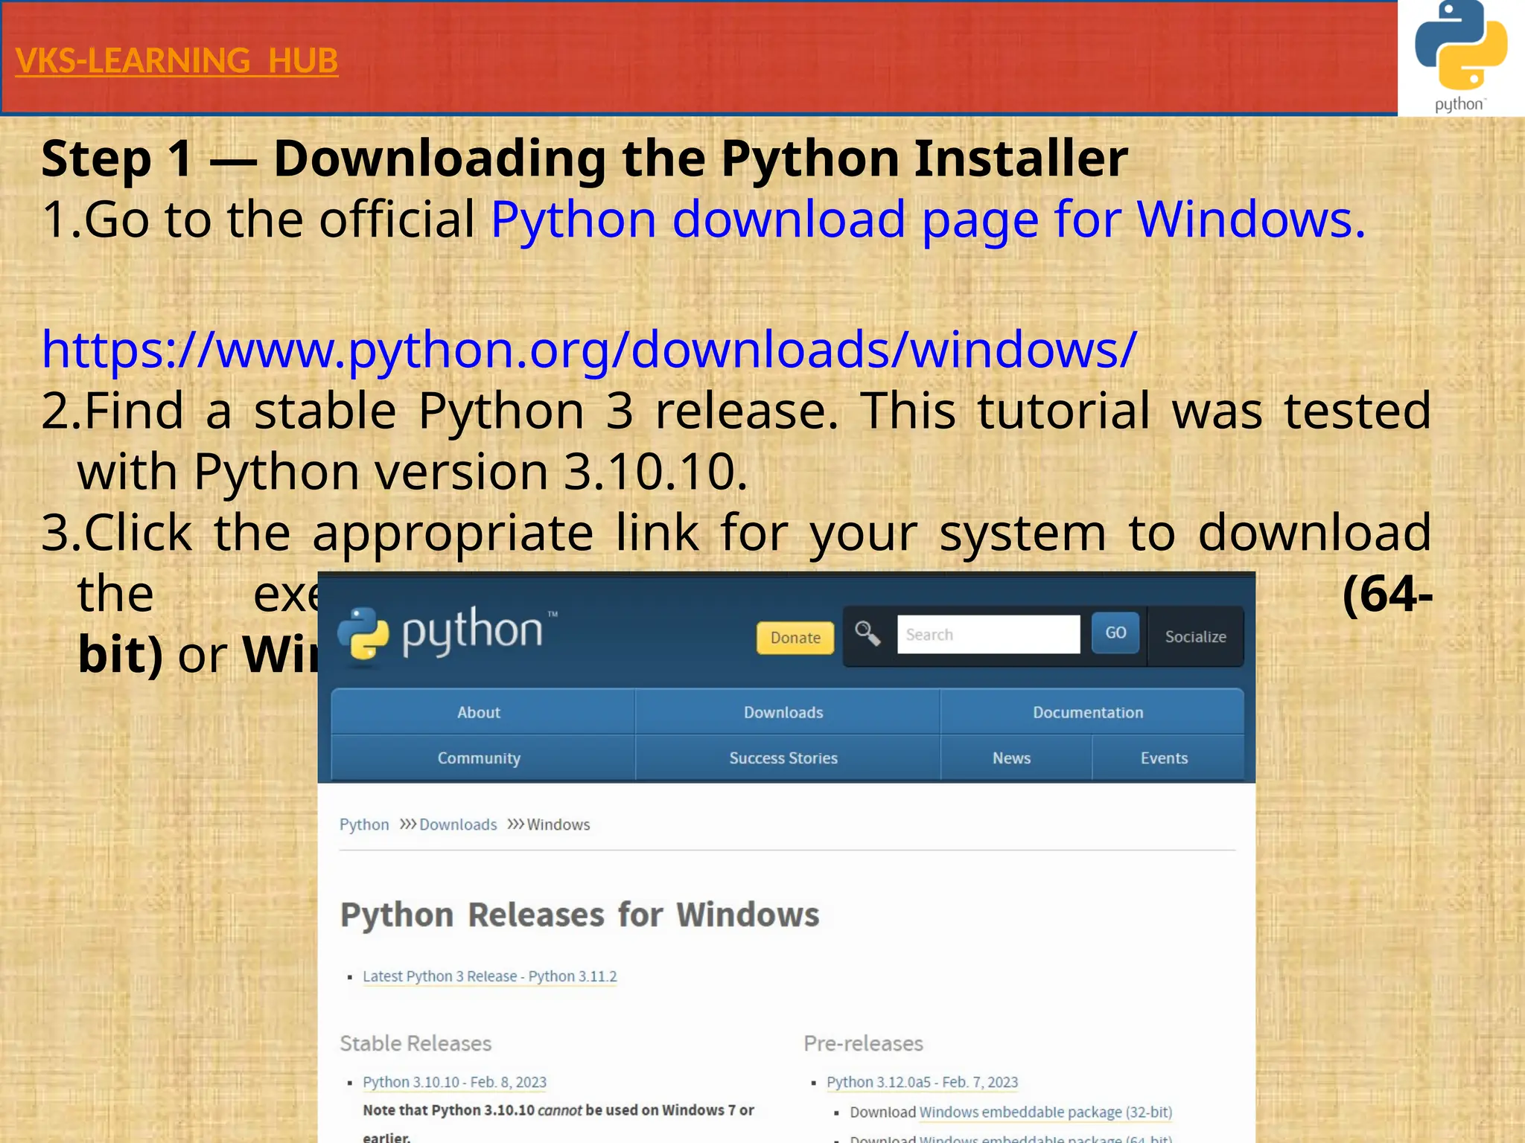The width and height of the screenshot is (1525, 1143).
Task: Open 'Python 3.10.10 - Feb. 8, 2023' link
Action: (x=455, y=1082)
